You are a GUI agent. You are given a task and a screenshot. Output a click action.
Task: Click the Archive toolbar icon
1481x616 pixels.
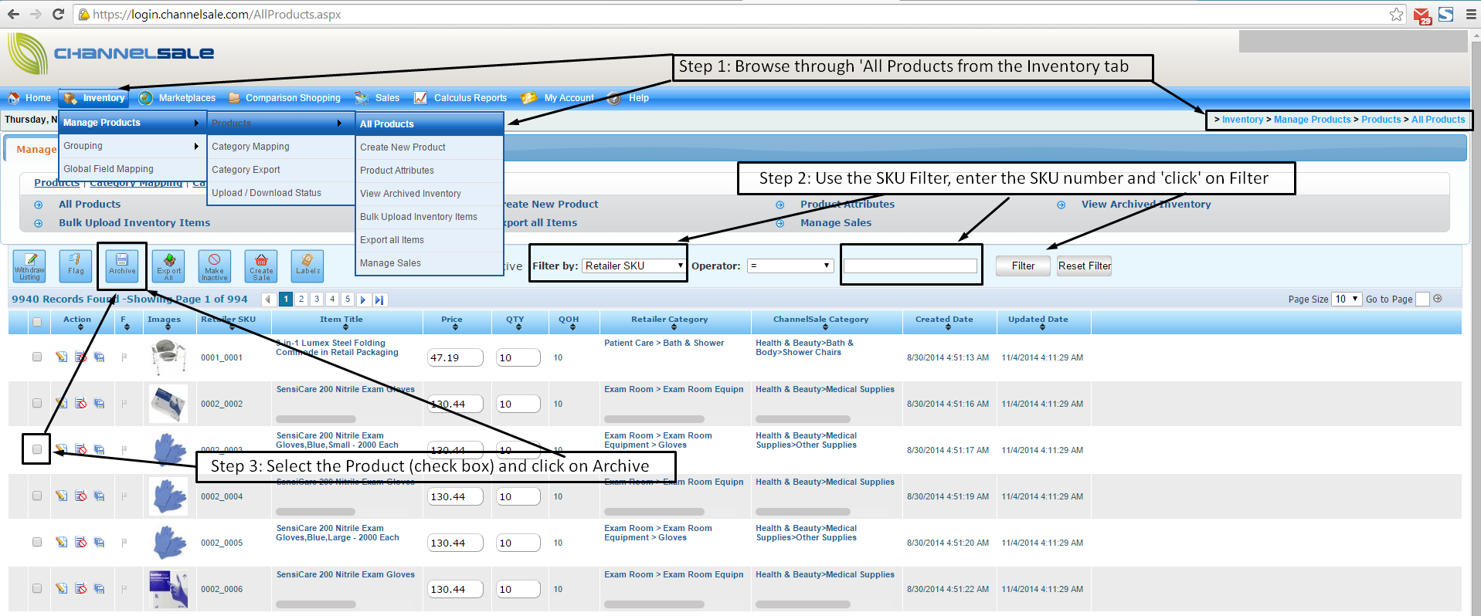click(122, 265)
